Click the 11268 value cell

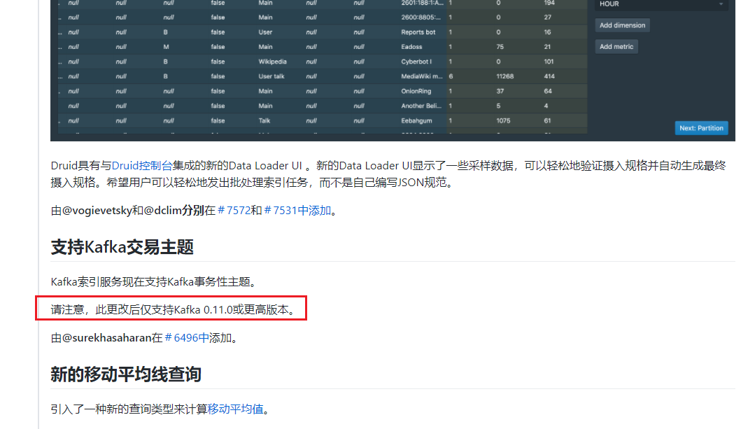click(x=505, y=76)
